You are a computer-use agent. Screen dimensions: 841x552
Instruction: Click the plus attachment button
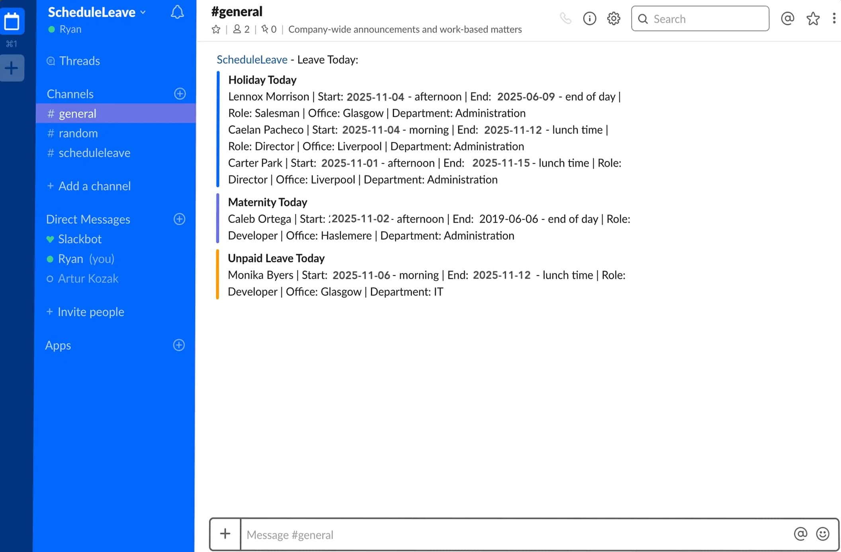pos(225,534)
